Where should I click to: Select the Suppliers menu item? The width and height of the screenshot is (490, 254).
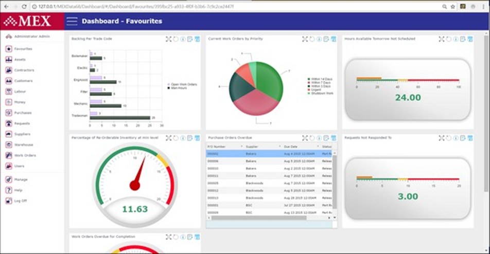point(22,134)
